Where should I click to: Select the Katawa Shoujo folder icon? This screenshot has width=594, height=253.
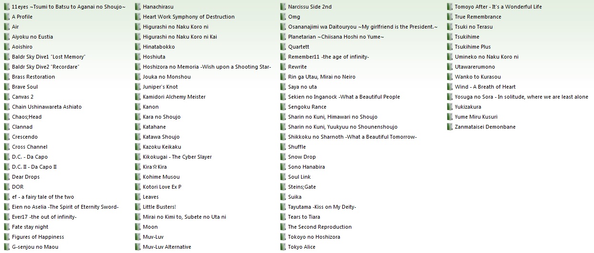coord(138,137)
